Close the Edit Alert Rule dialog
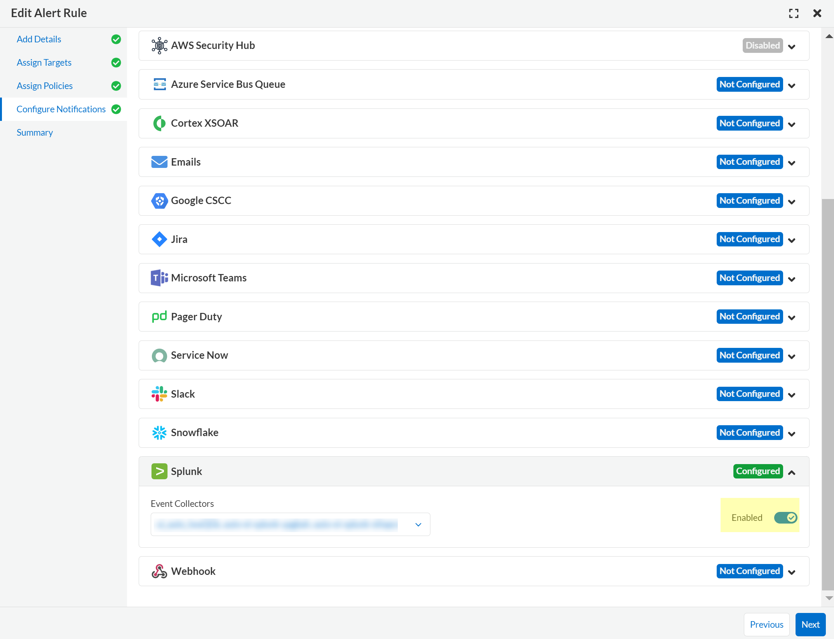 tap(817, 13)
